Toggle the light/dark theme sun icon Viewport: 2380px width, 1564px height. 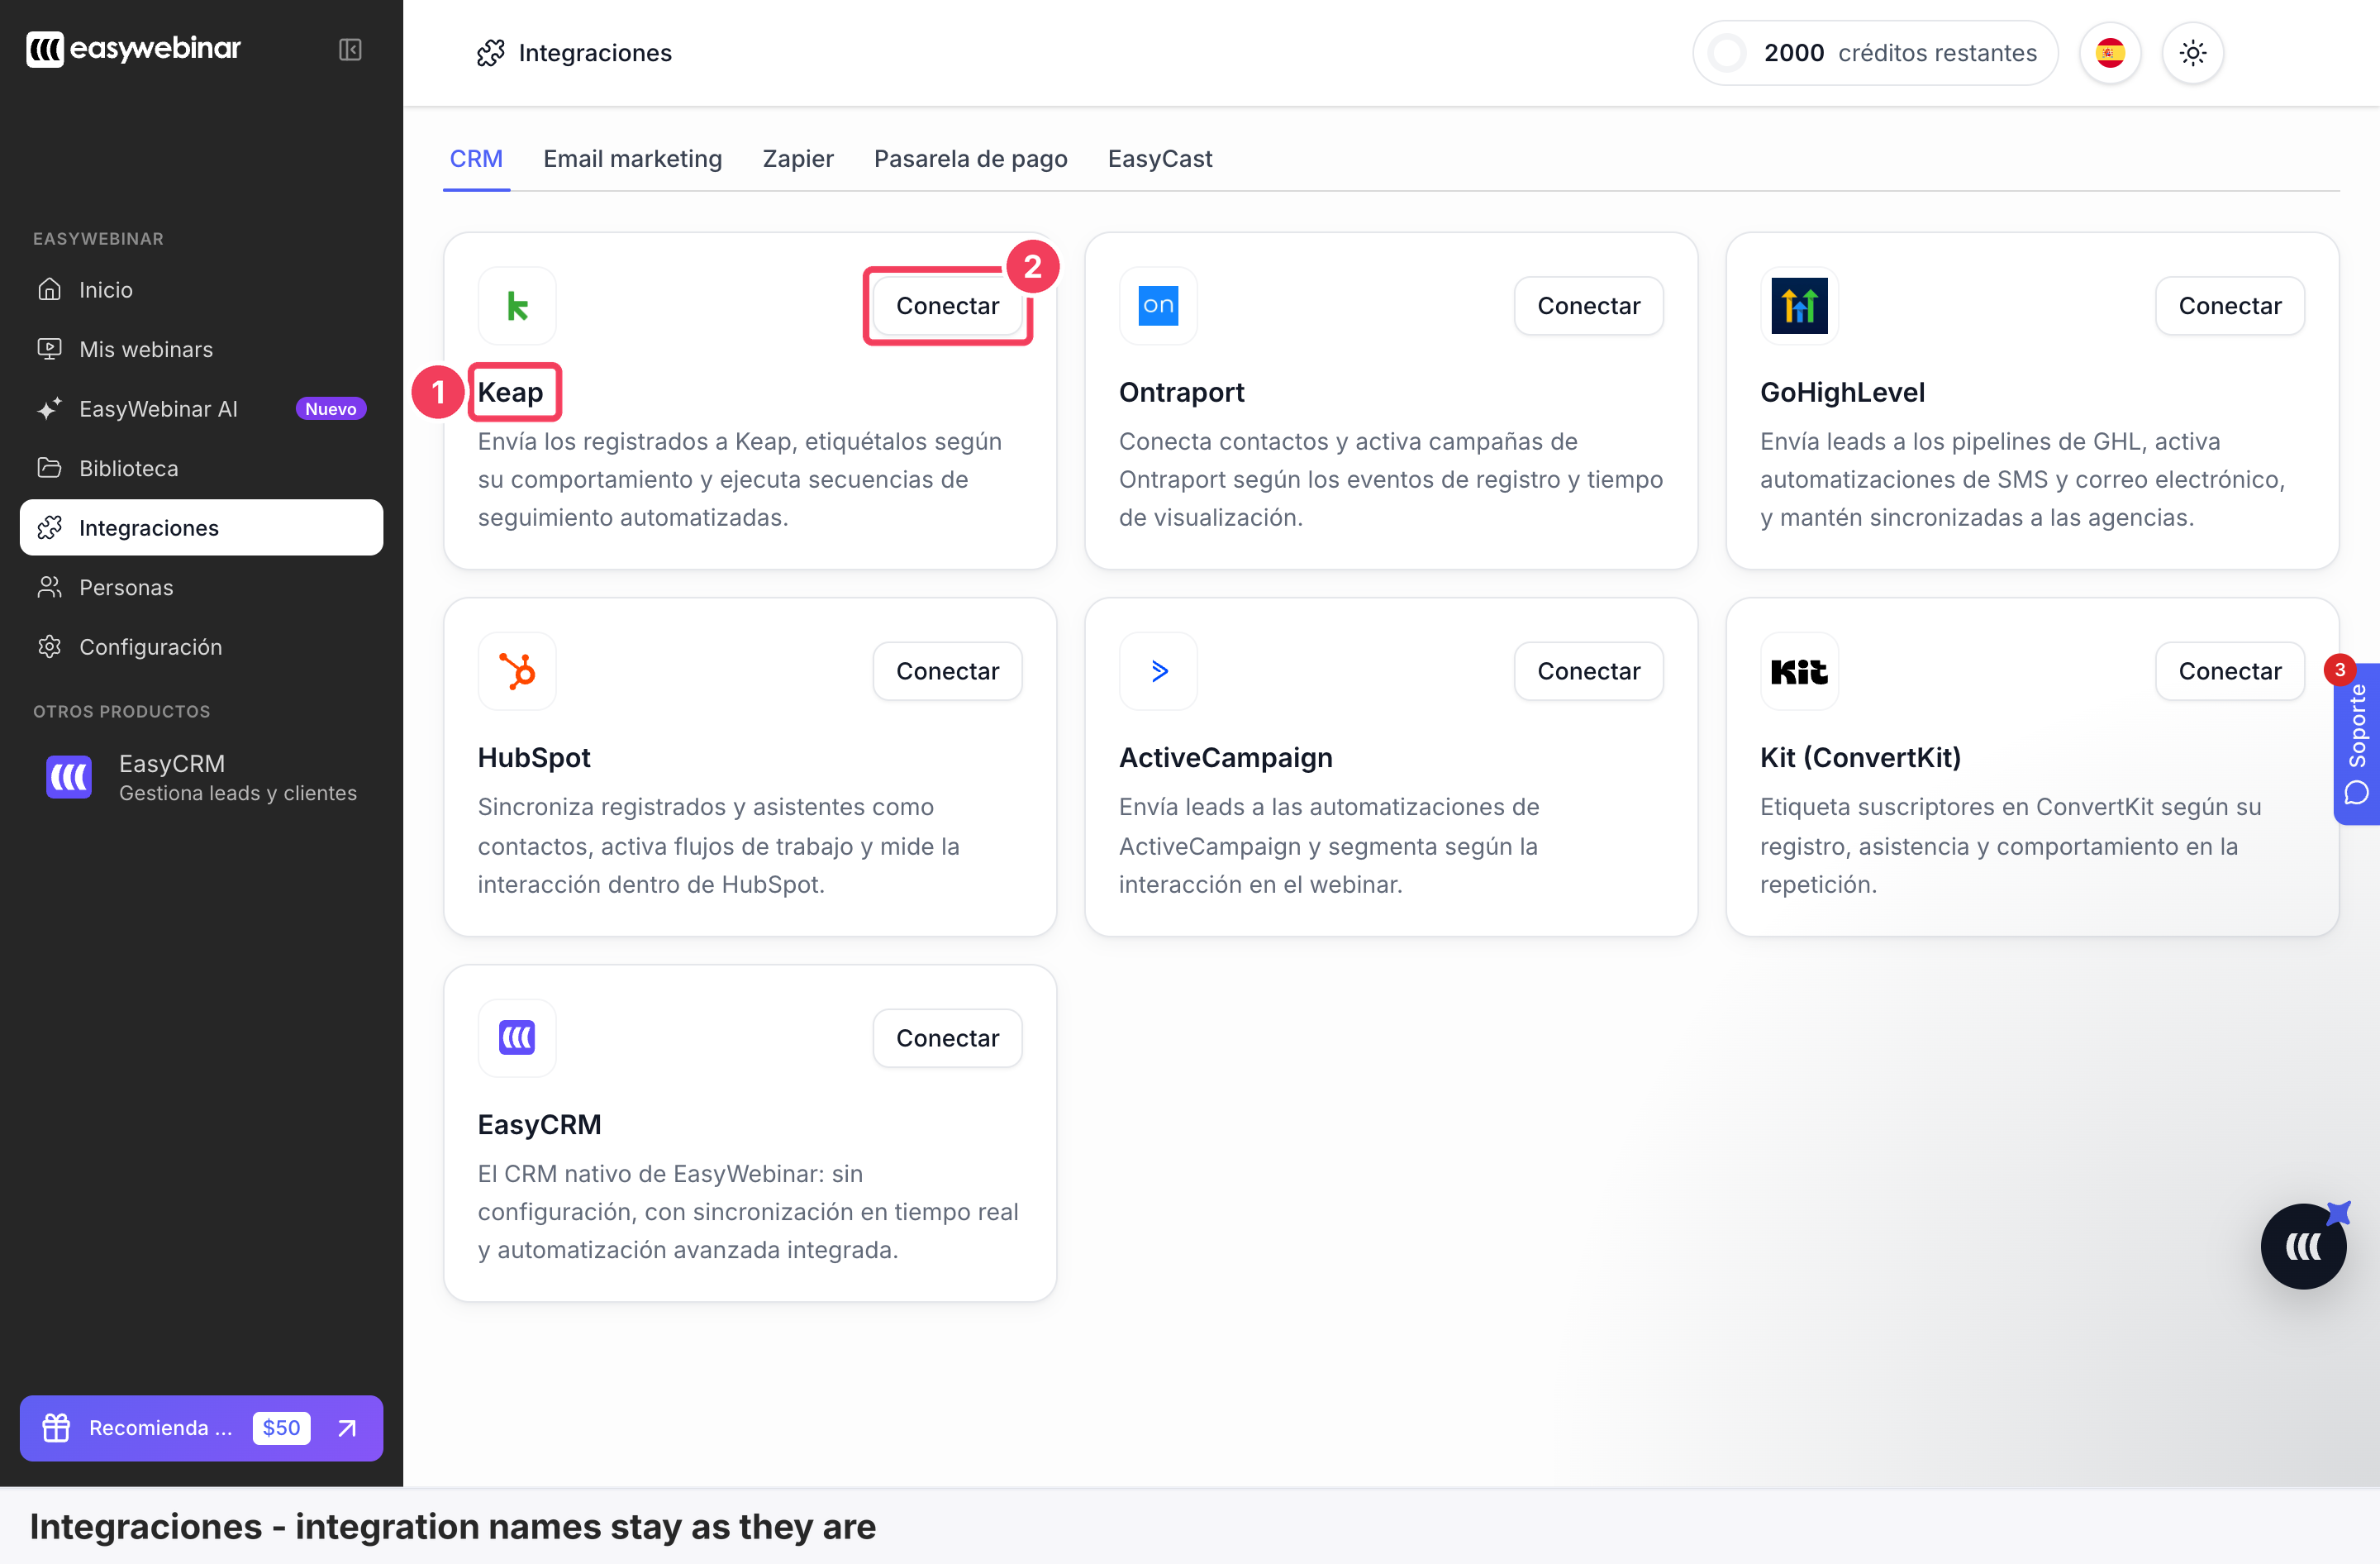[x=2192, y=53]
